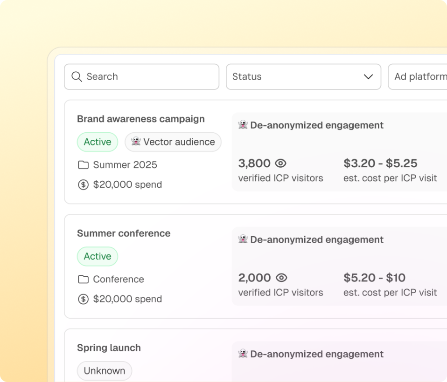Open the Brand awareness campaign title
The width and height of the screenshot is (447, 382).
click(141, 119)
